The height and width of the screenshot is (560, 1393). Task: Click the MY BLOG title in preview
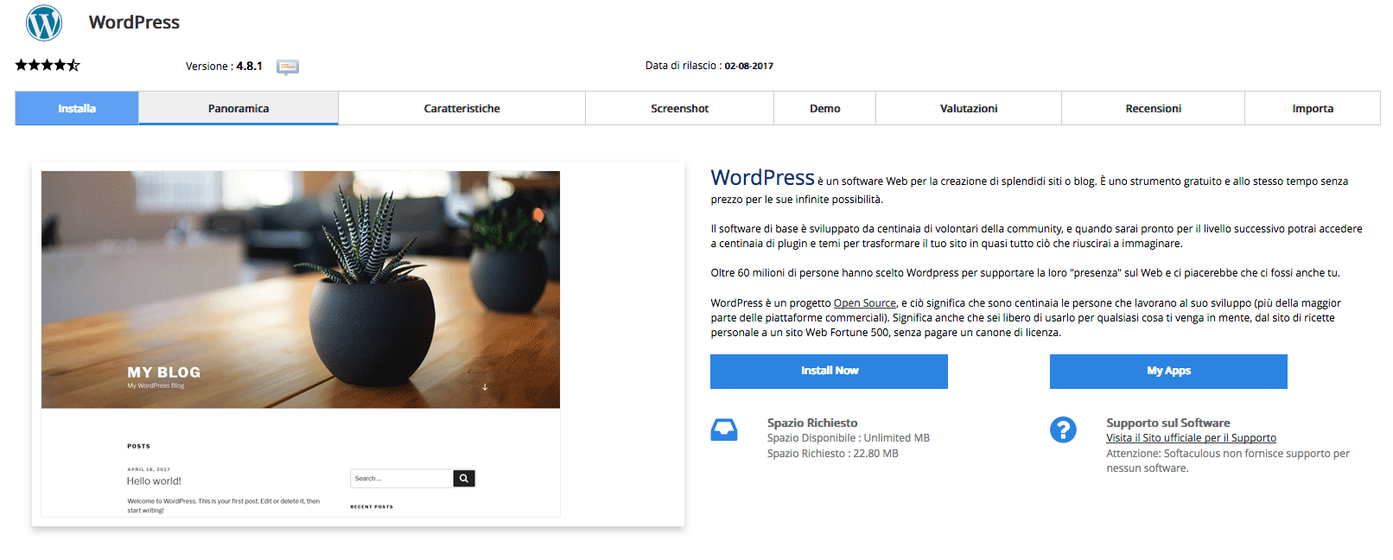click(164, 372)
